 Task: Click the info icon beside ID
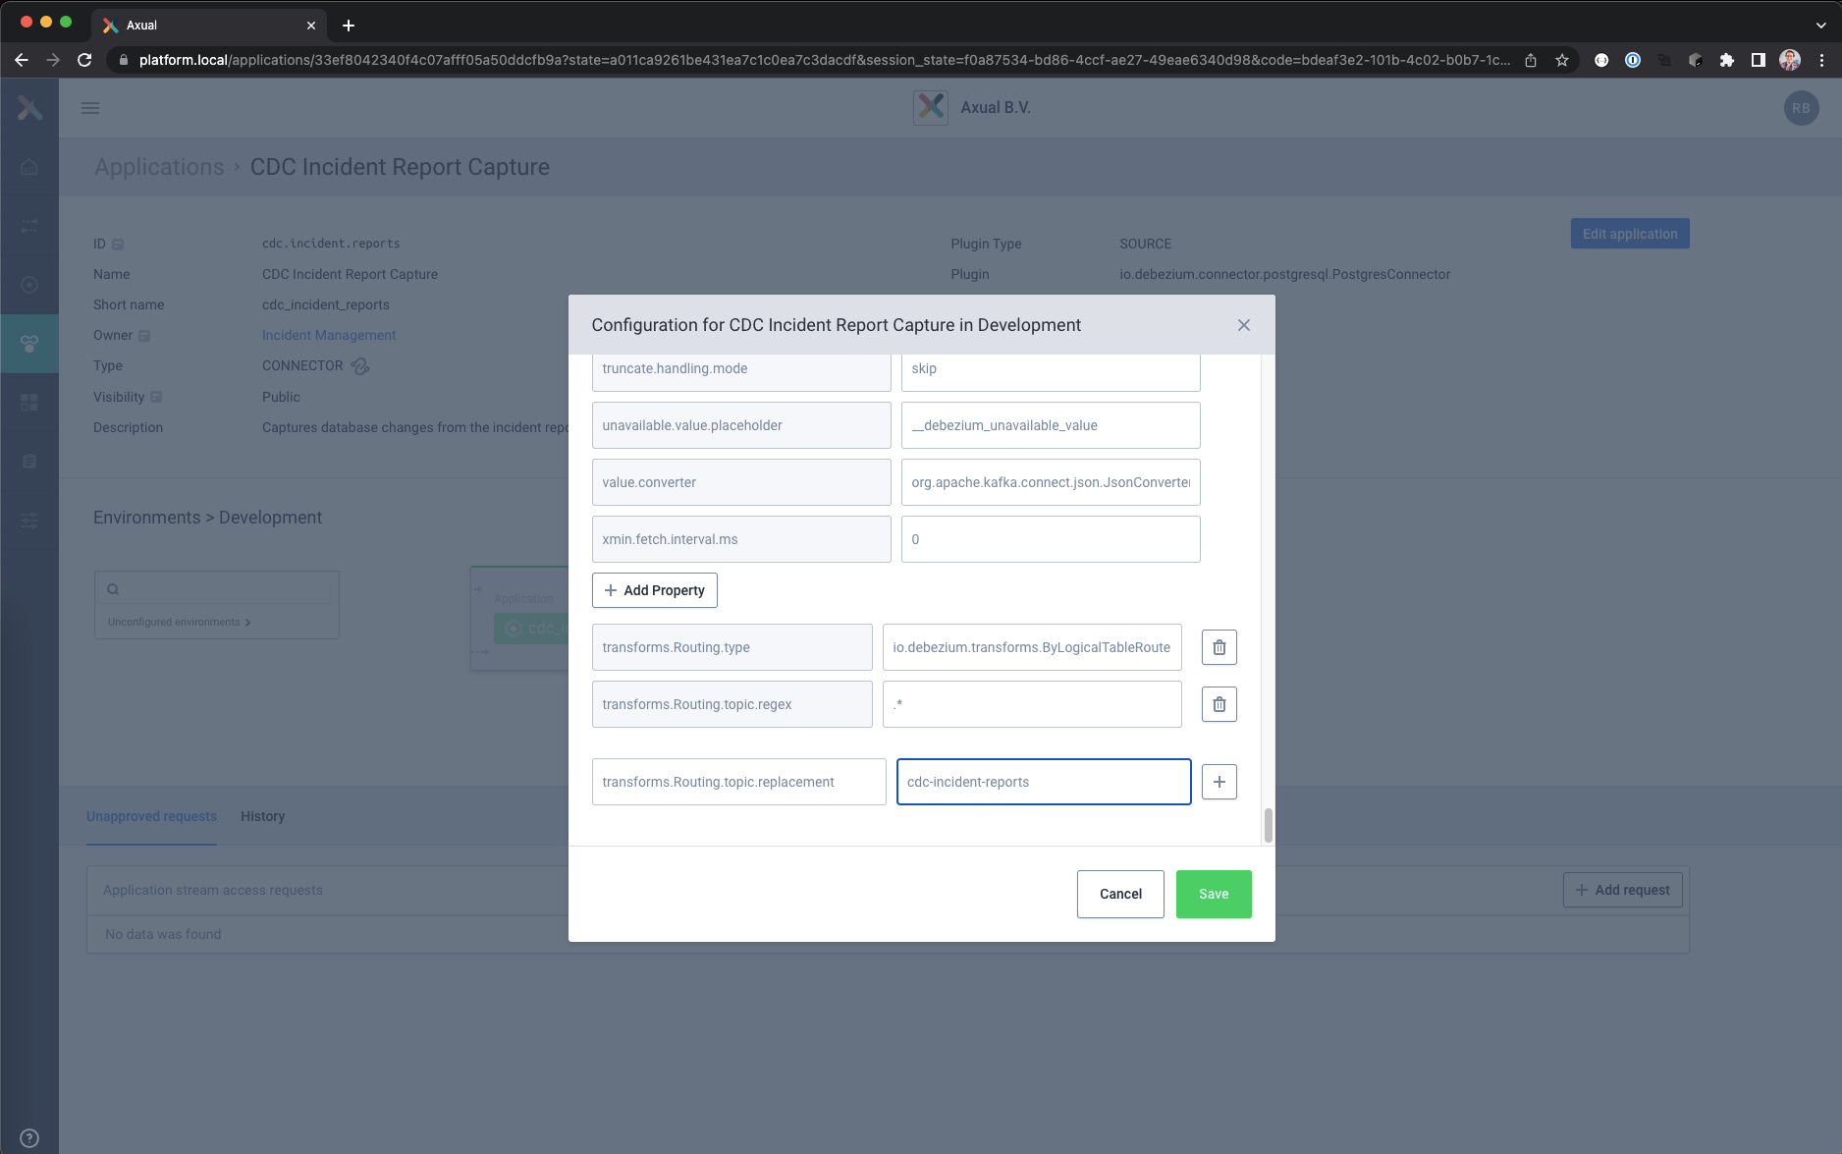pos(118,245)
